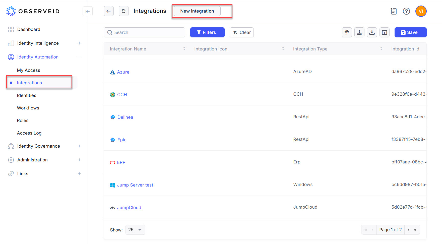Click inside the Search field
This screenshot has height=244, width=442.
coord(144,32)
